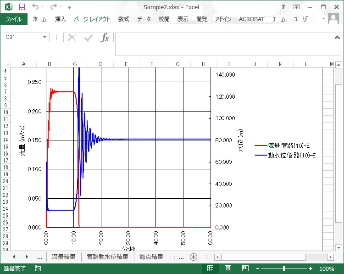The width and height of the screenshot is (344, 274).
Task: Add a new sheet with plus icon
Action: (194, 257)
